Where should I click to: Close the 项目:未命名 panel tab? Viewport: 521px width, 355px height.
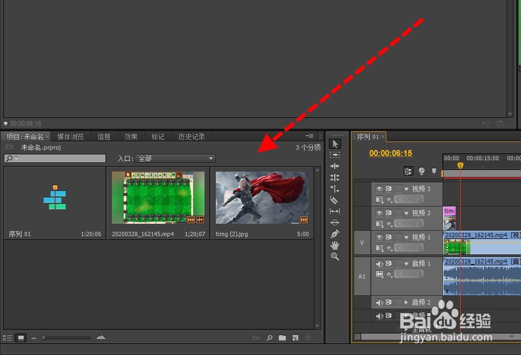tap(47, 136)
